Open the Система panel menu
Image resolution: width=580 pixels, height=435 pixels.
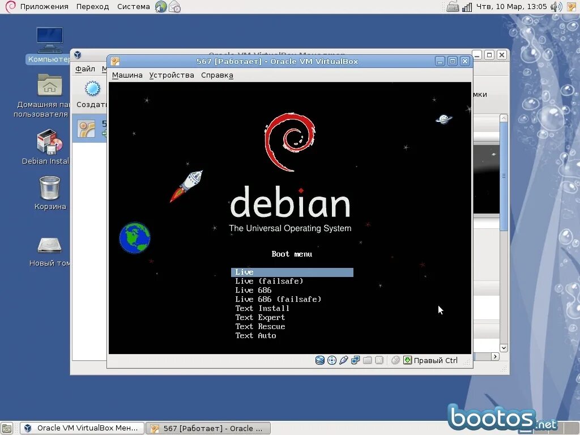pyautogui.click(x=134, y=7)
